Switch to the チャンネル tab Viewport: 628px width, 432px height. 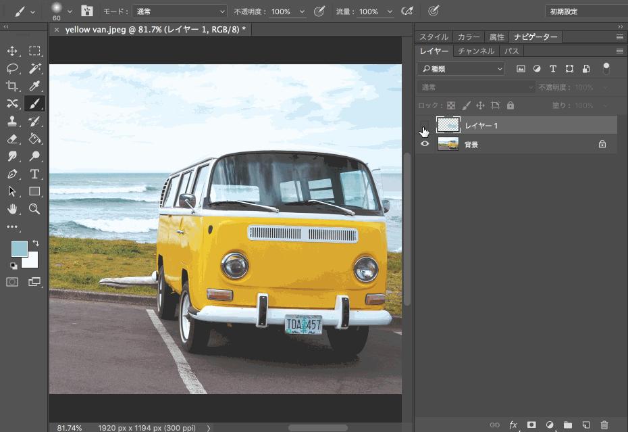point(476,51)
